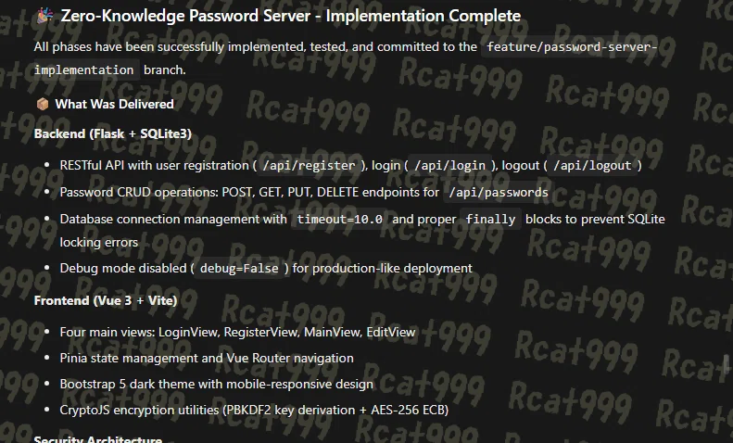Image resolution: width=733 pixels, height=443 pixels.
Task: Click the Backend (Flask + SQLite3) subheading
Action: (x=113, y=134)
